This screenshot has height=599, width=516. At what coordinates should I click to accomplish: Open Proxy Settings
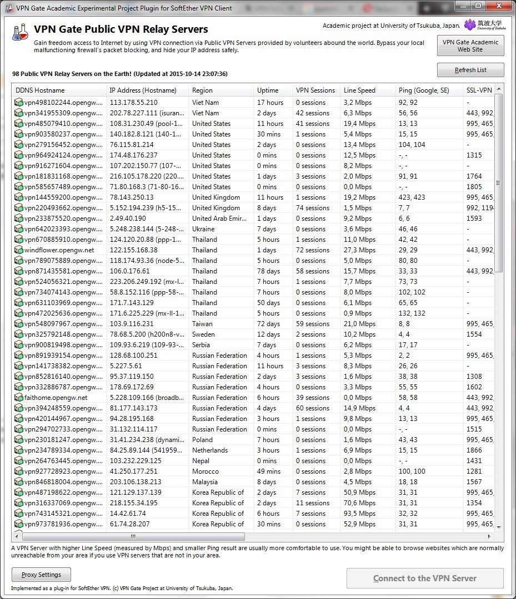[x=41, y=575]
